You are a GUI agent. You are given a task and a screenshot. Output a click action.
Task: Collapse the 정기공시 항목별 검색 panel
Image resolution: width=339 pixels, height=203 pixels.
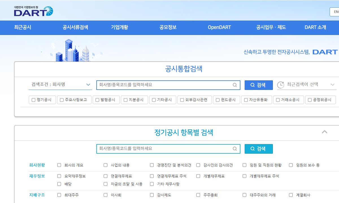pyautogui.click(x=325, y=132)
